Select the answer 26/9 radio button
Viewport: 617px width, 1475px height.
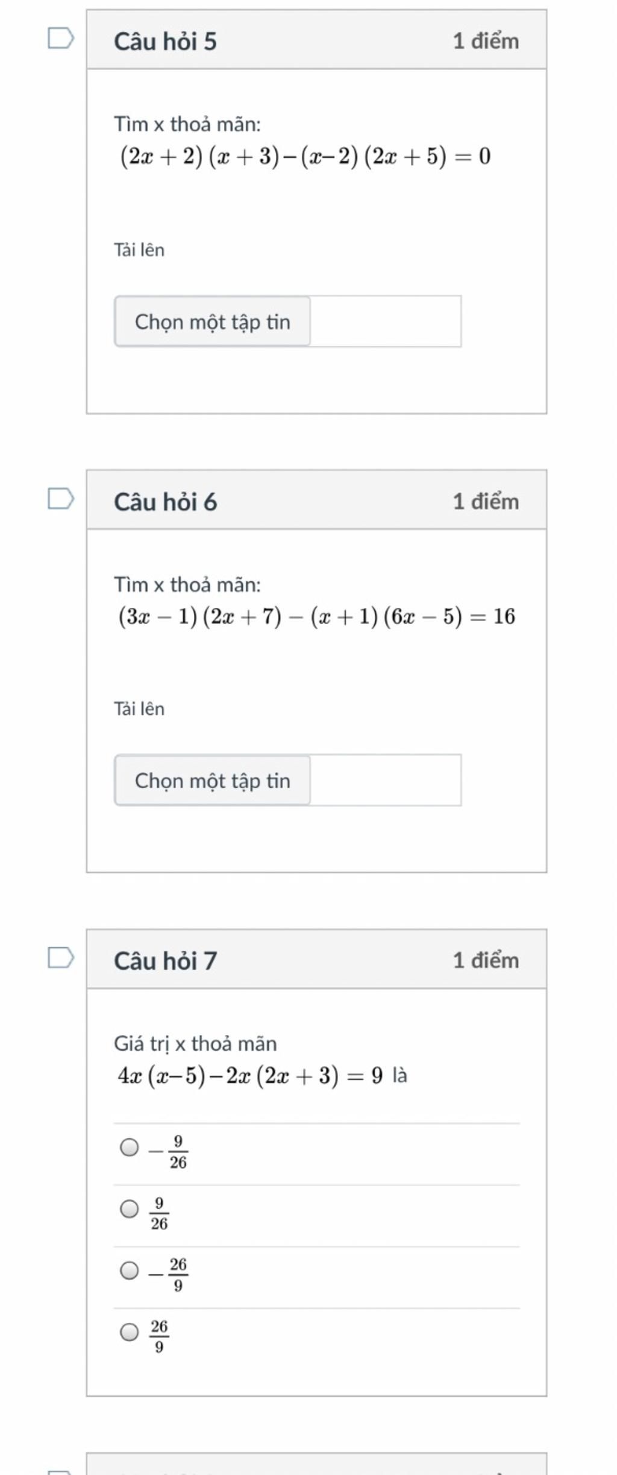(129, 1332)
